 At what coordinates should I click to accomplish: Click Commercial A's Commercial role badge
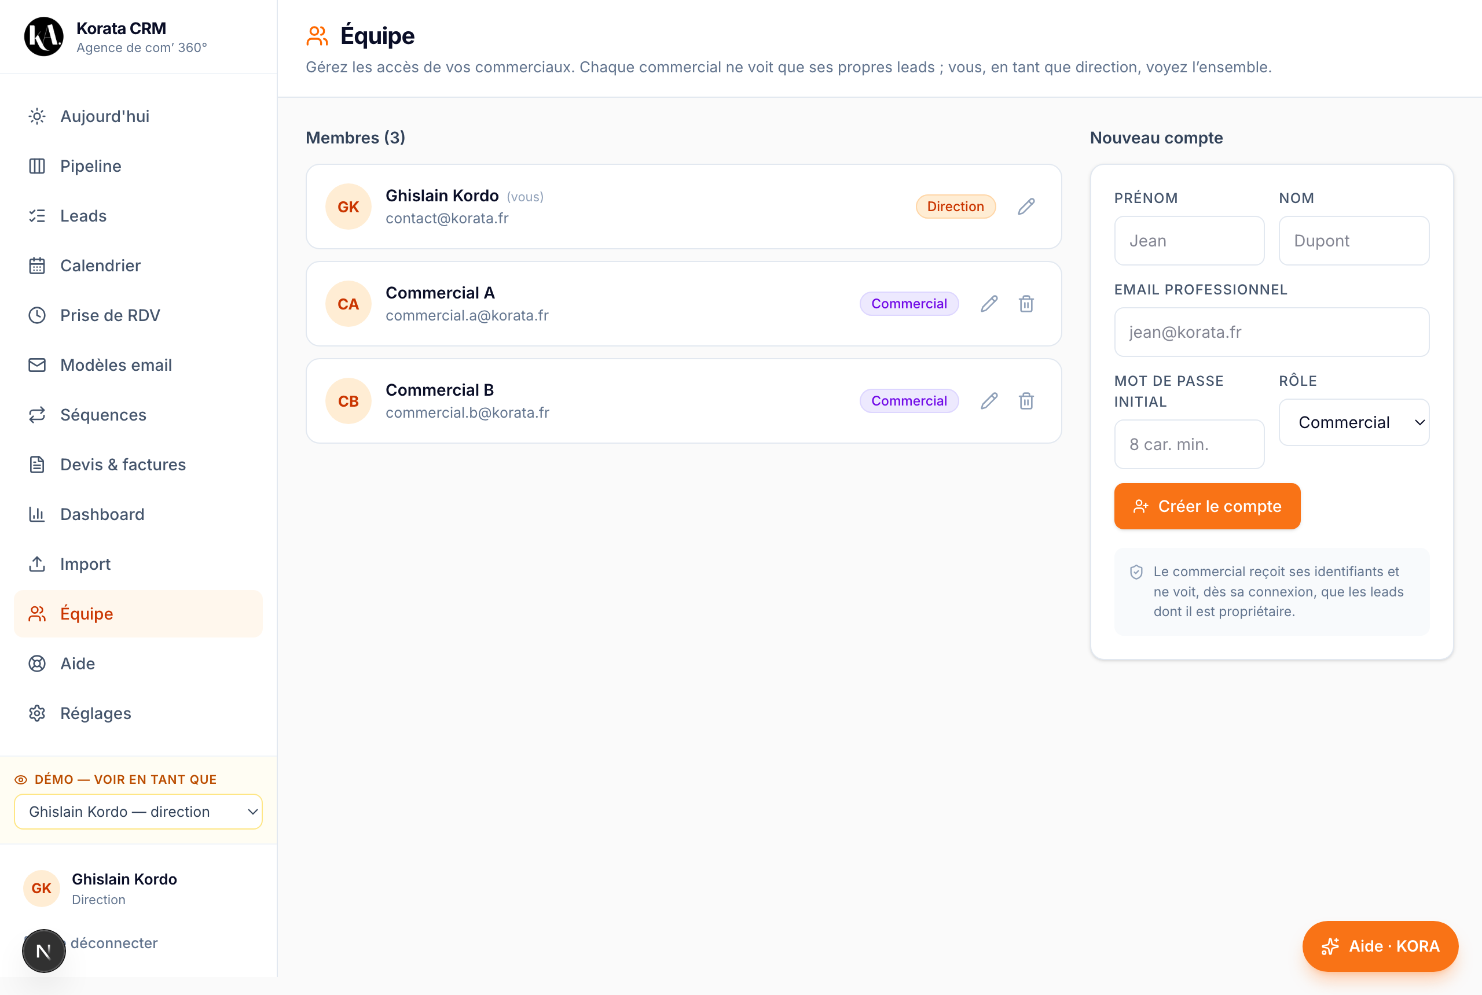tap(909, 303)
